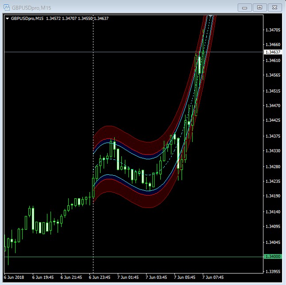
Task: Click price scale value 1.33955
Action: pos(273,271)
